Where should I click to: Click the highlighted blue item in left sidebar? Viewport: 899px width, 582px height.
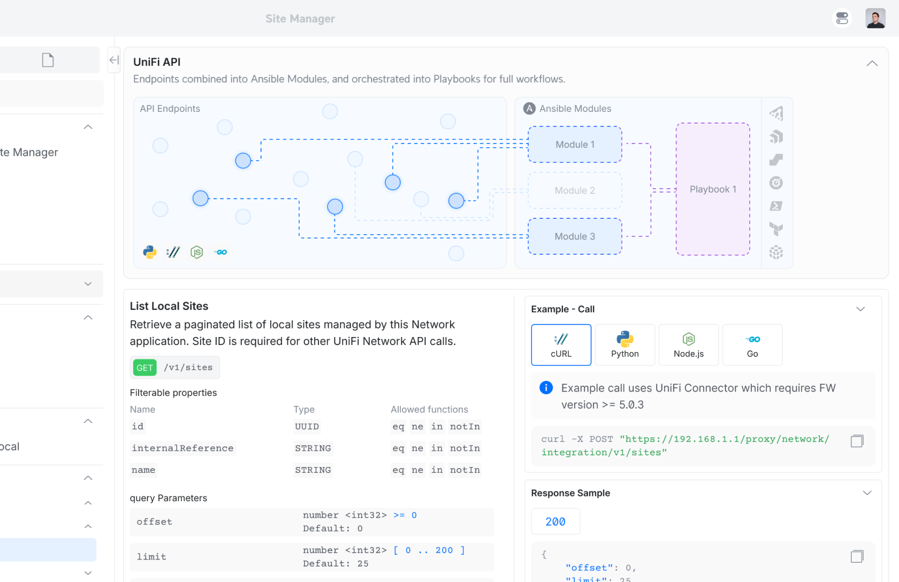[47, 549]
